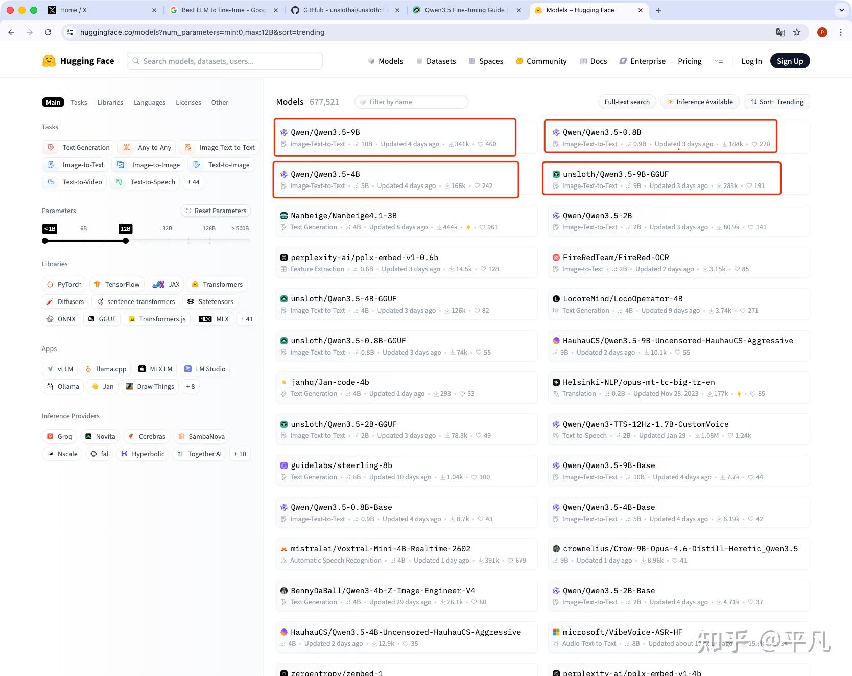Click the Sign Up button
Viewport: 852px width, 676px height.
[790, 61]
